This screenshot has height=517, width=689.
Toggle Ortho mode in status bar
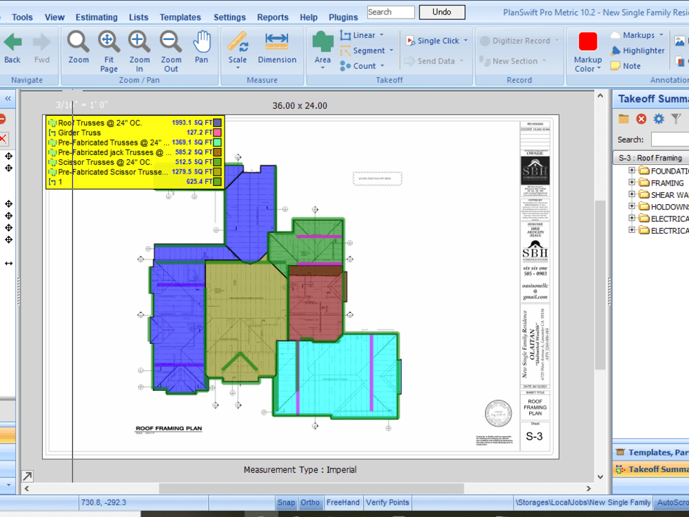[310, 503]
